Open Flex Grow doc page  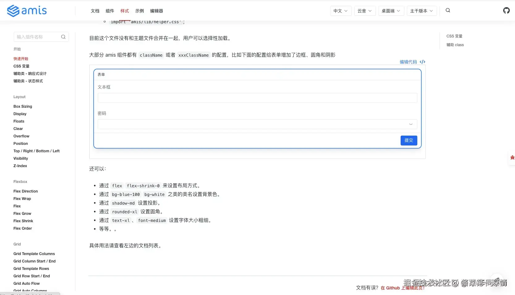pos(22,214)
